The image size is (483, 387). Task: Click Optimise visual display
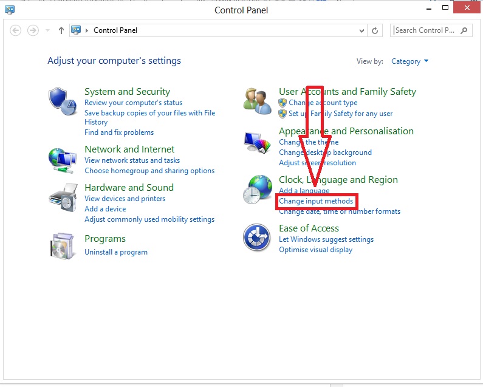[x=316, y=250]
